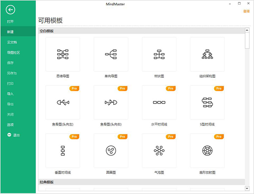Open 选项 options
The image size is (254, 194).
pos(10,125)
